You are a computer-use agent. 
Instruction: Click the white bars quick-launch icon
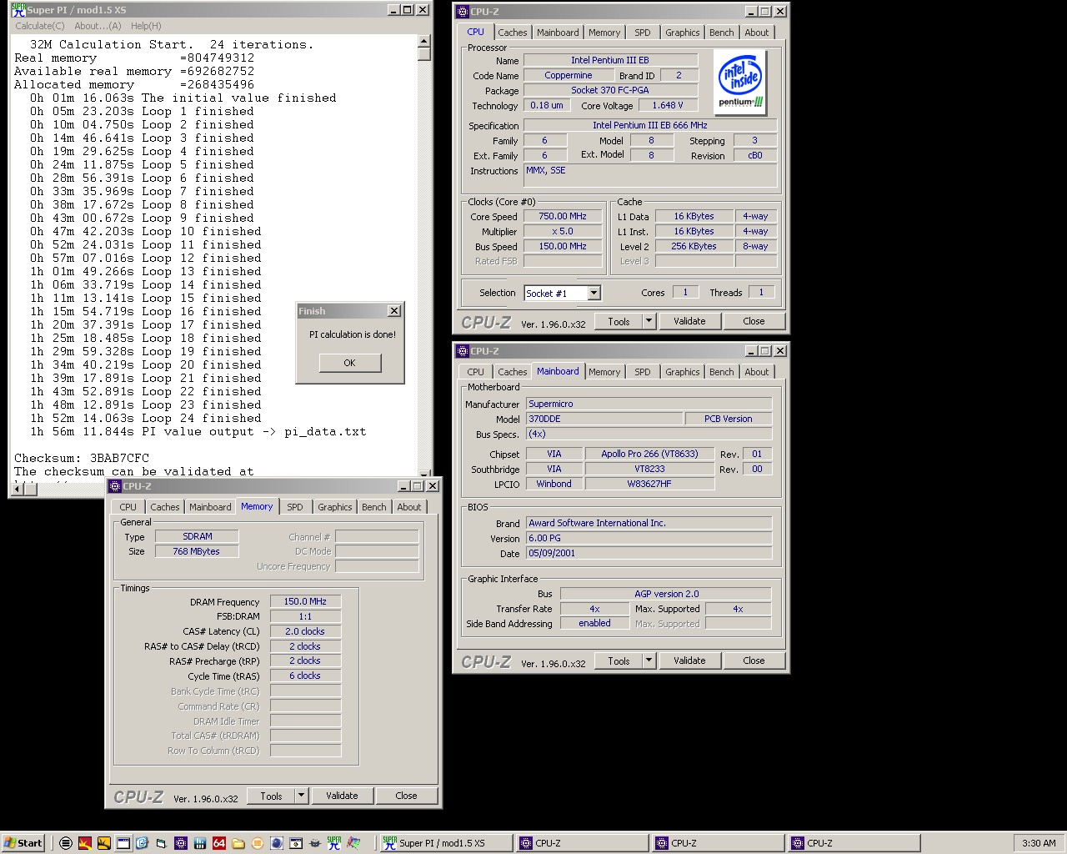(200, 843)
